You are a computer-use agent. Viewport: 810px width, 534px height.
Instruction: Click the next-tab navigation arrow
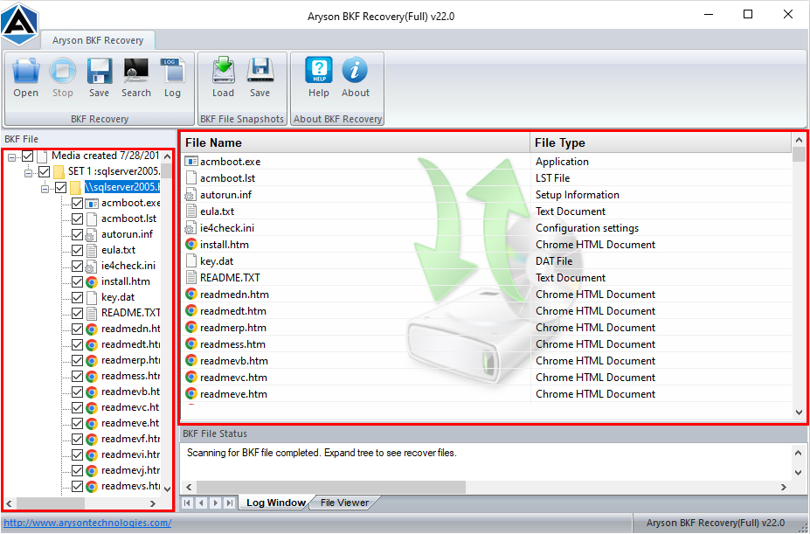[x=216, y=503]
